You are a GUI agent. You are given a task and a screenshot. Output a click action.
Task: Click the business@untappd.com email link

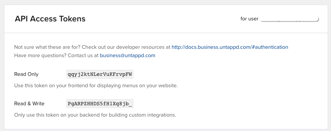[x=128, y=55]
